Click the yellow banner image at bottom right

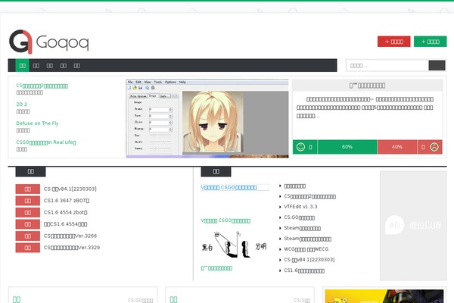(384, 296)
